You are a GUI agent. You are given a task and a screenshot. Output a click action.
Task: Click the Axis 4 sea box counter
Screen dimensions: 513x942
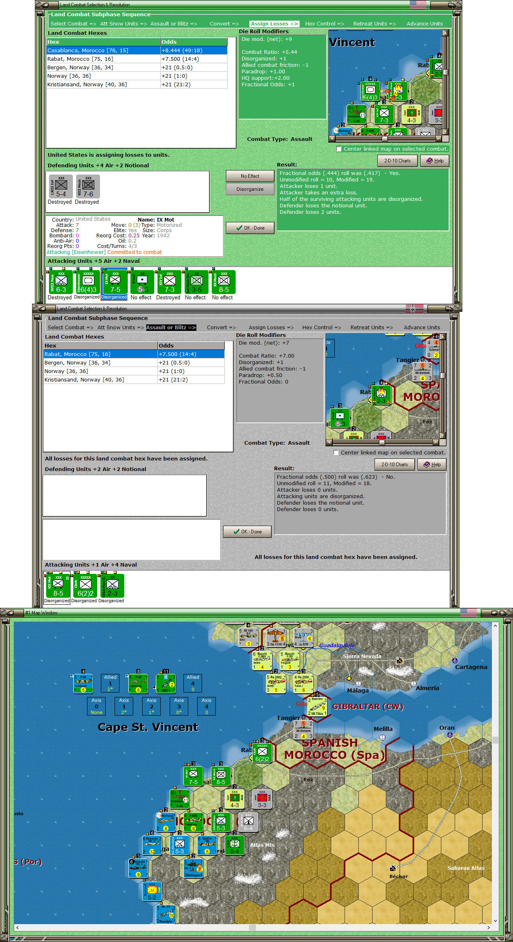coord(206,706)
